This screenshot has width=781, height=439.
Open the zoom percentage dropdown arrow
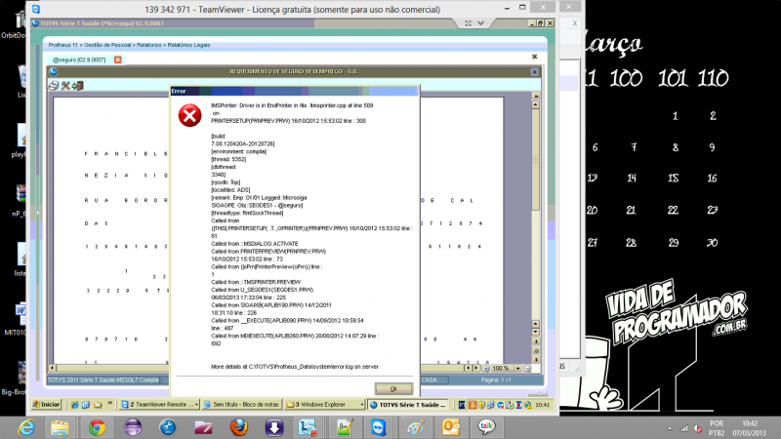(518, 369)
